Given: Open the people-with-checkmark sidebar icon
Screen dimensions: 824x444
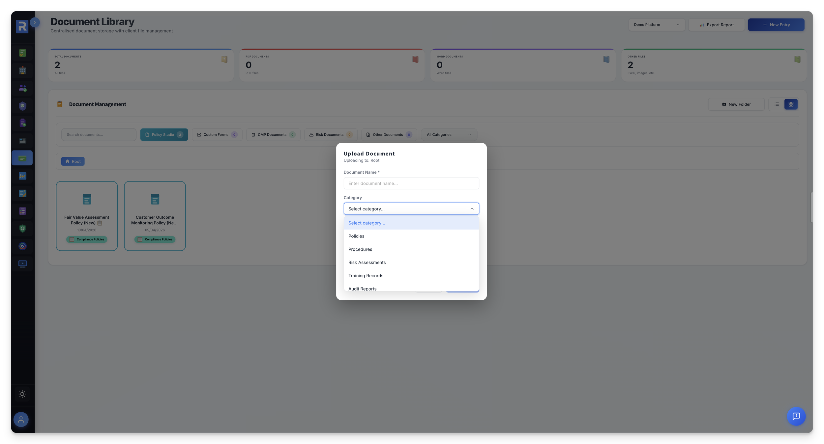Looking at the screenshot, I should 22,88.
